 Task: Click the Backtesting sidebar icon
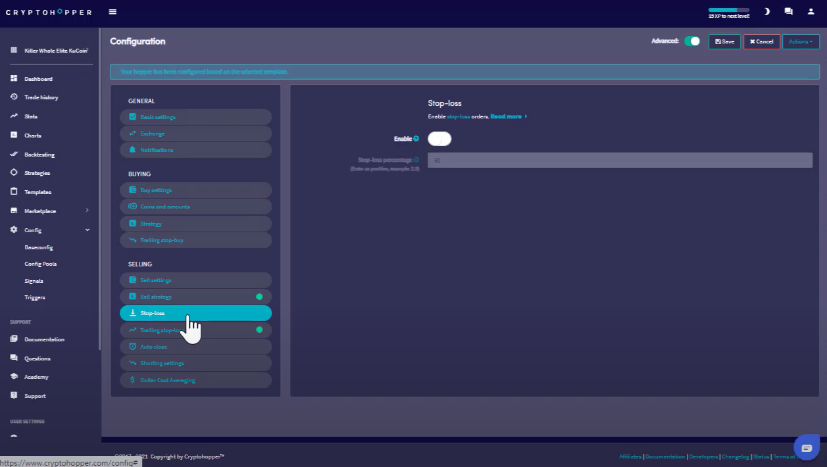(14, 155)
